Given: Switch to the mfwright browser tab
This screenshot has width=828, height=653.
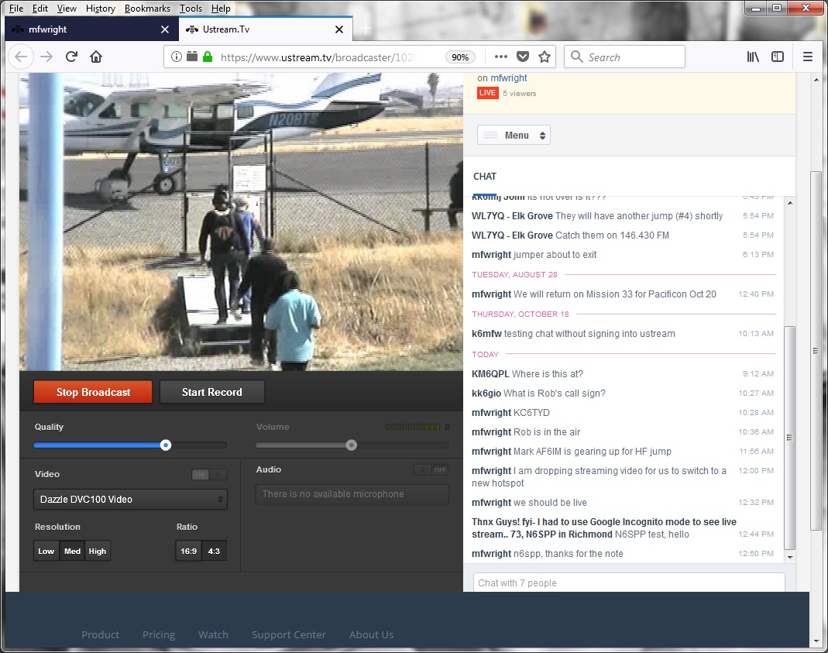Looking at the screenshot, I should (x=85, y=29).
